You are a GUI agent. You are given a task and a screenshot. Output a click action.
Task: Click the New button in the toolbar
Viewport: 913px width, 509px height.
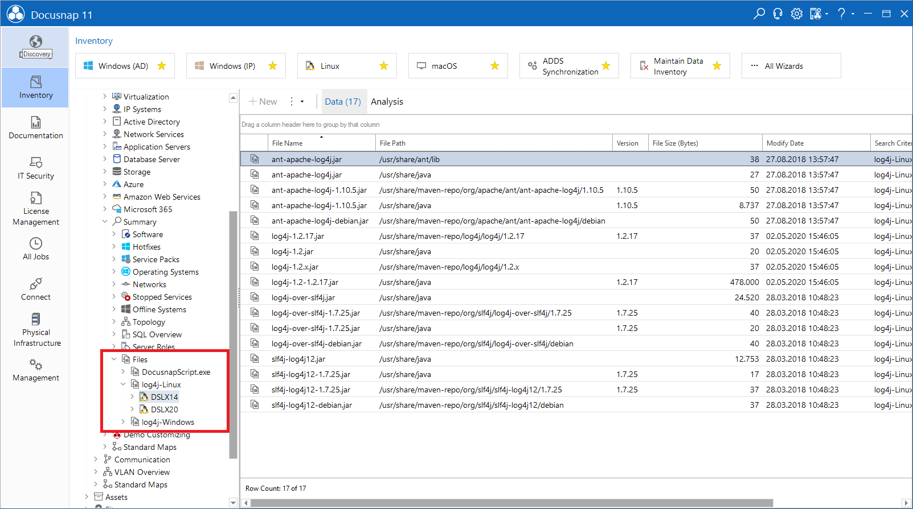(x=263, y=102)
